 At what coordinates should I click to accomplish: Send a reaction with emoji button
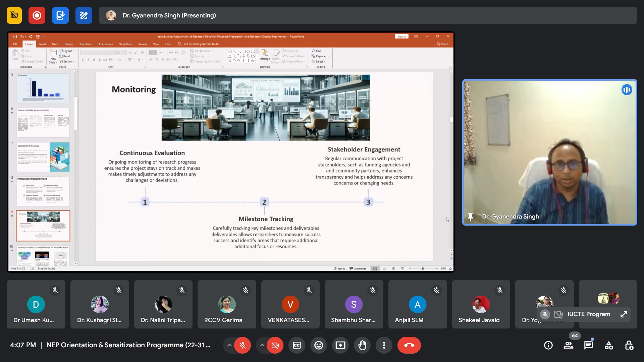[x=318, y=345]
